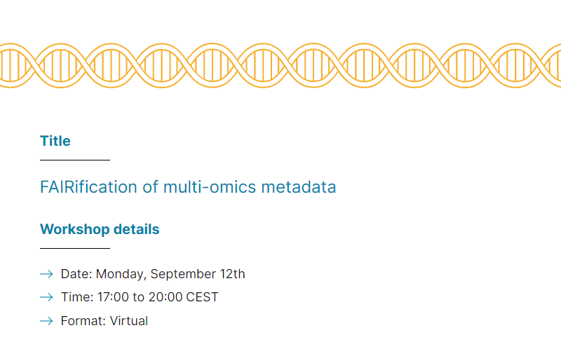Viewport: 561px width, 356px height.
Task: Click the word "multi-omics" in the title
Action: click(210, 187)
